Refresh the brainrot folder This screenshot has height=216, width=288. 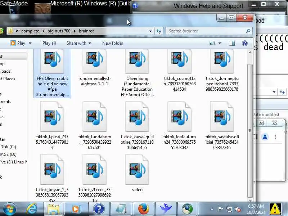click(159, 31)
